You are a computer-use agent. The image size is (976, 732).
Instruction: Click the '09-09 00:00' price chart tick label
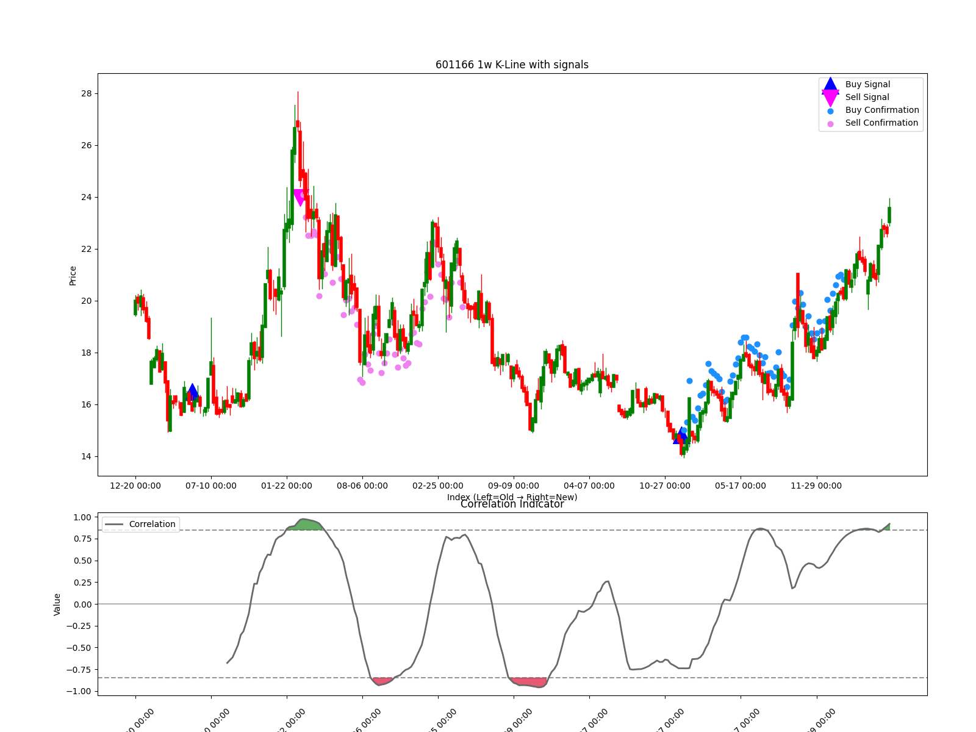(x=514, y=486)
